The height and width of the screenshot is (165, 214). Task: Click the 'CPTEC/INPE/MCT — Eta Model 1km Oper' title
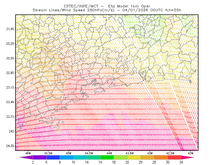click(107, 6)
